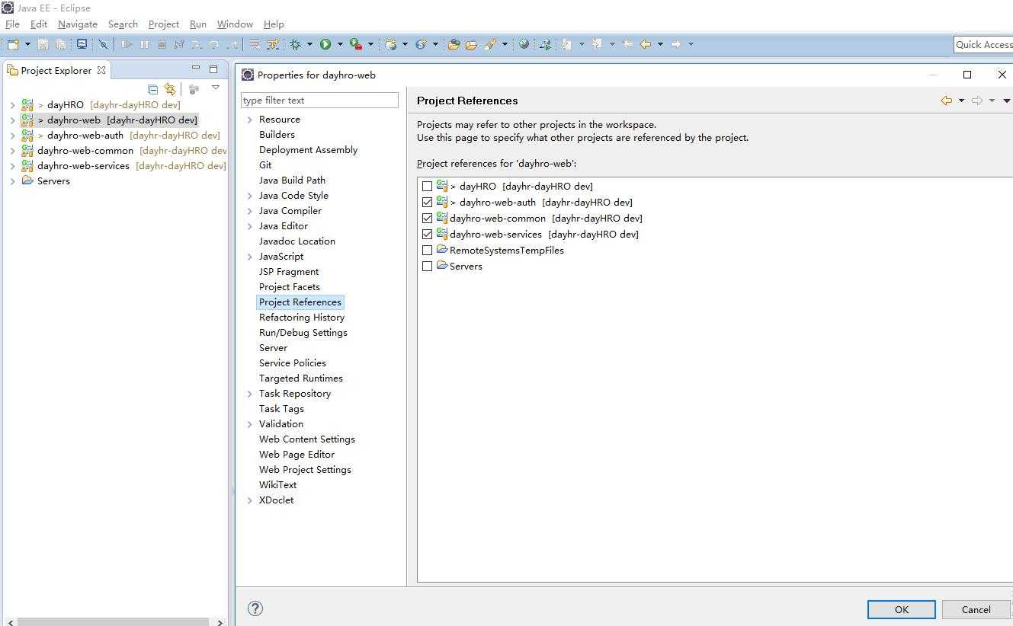Click the Run Last Tool red toolbox icon
Screen dimensions: 1013x626
pos(355,44)
